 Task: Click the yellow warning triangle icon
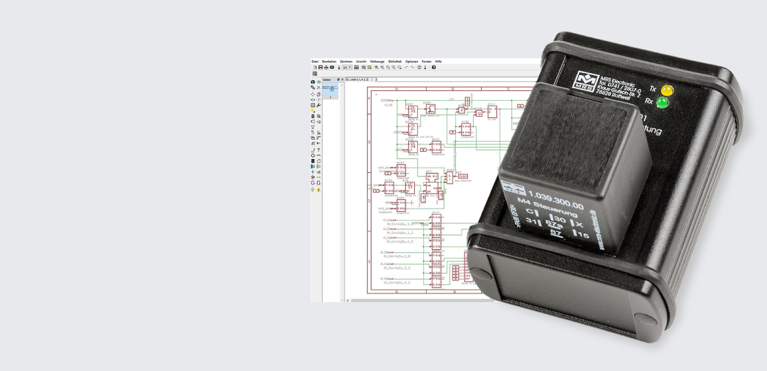tap(318, 189)
